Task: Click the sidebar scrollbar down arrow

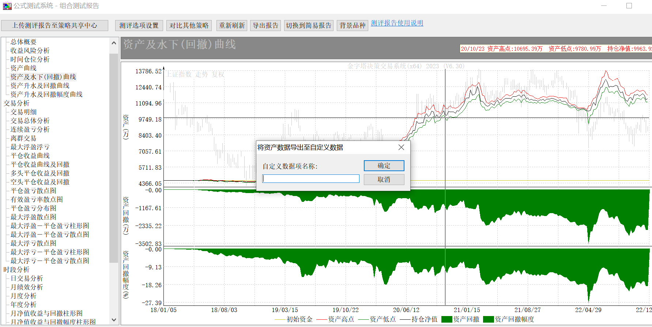Action: pyautogui.click(x=114, y=320)
